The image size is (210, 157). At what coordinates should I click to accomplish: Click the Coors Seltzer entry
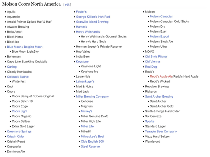[21, 121]
